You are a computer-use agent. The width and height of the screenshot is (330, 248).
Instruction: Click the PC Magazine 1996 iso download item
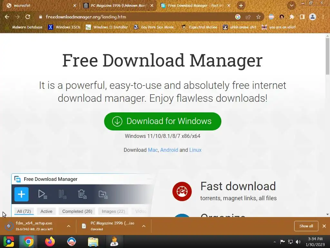coord(110,226)
